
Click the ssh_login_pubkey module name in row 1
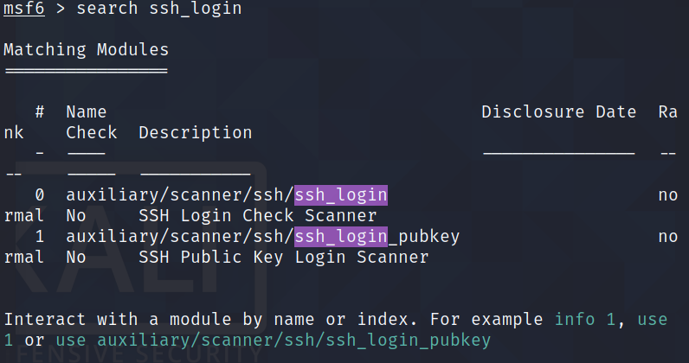377,237
